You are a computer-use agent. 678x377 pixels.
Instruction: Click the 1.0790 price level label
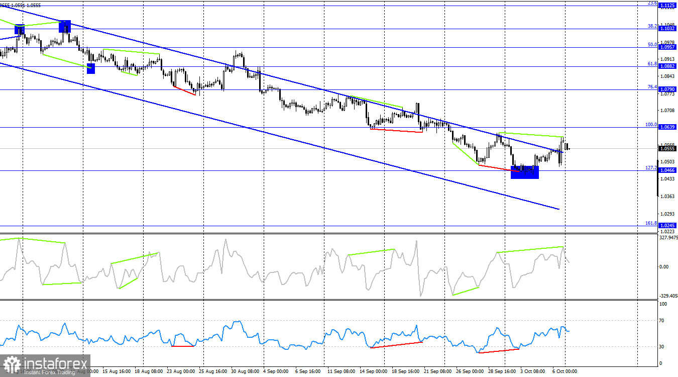point(668,89)
